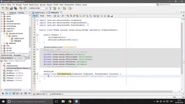Run the project with the green play icon
185x104 pixels.
tap(59, 8)
